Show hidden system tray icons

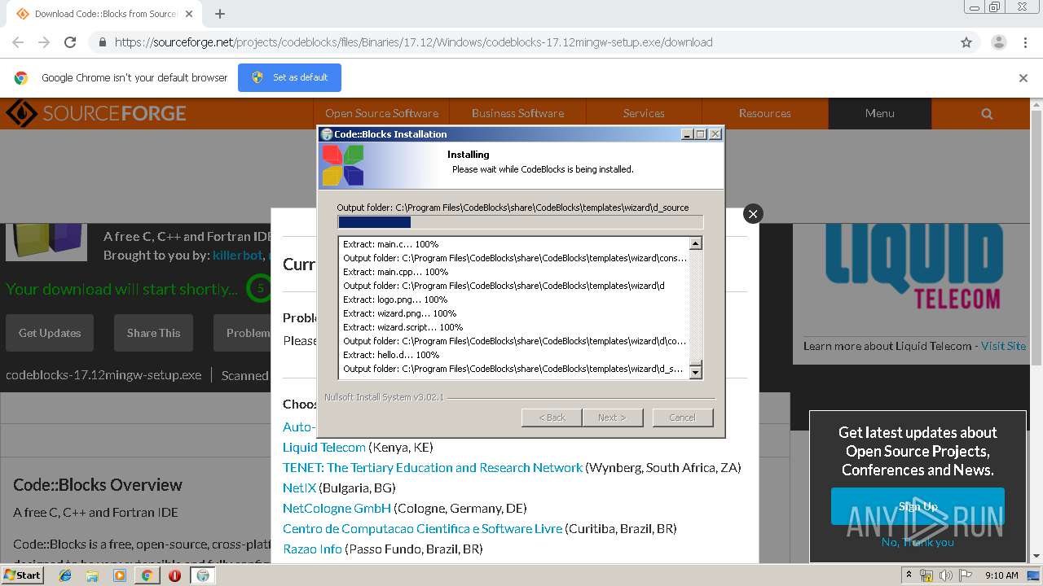click(x=909, y=575)
